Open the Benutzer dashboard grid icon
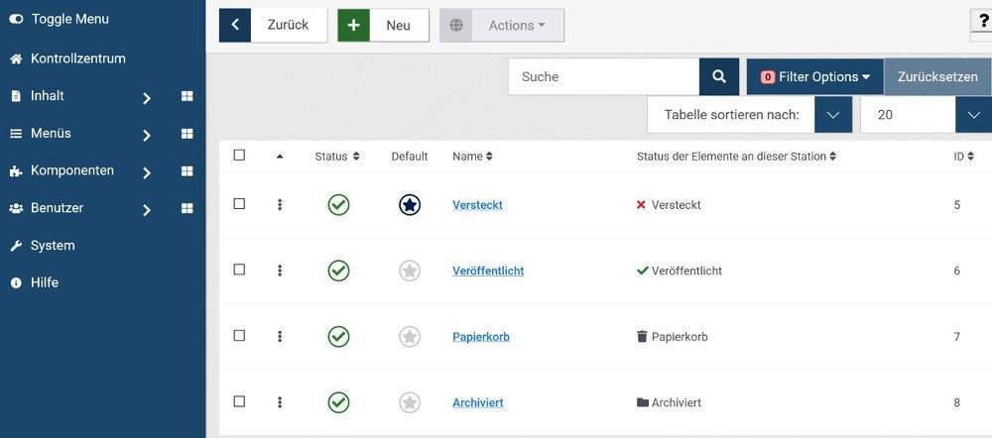This screenshot has width=992, height=438. point(186,208)
